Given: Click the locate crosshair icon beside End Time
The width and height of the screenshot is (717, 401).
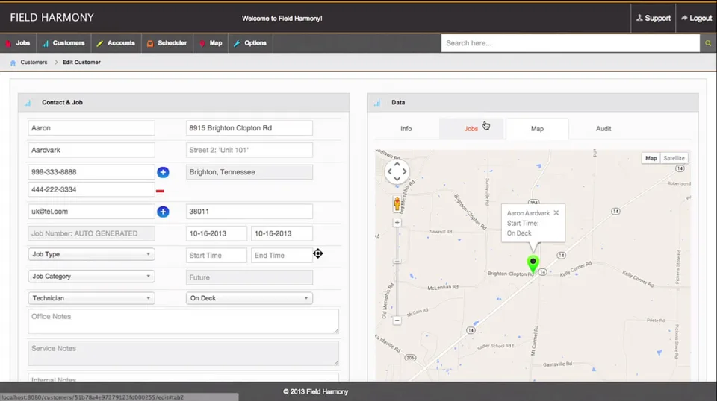Looking at the screenshot, I should (x=318, y=253).
